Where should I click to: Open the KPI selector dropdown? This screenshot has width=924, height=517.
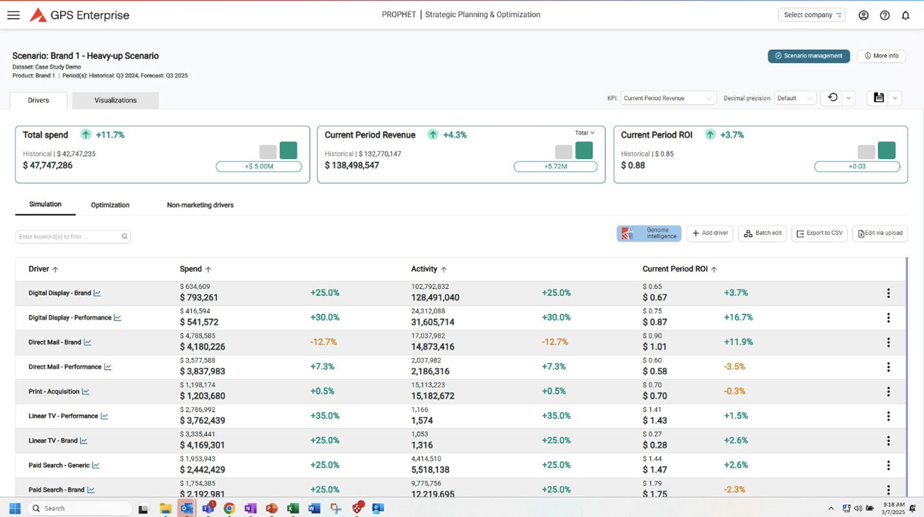(668, 98)
